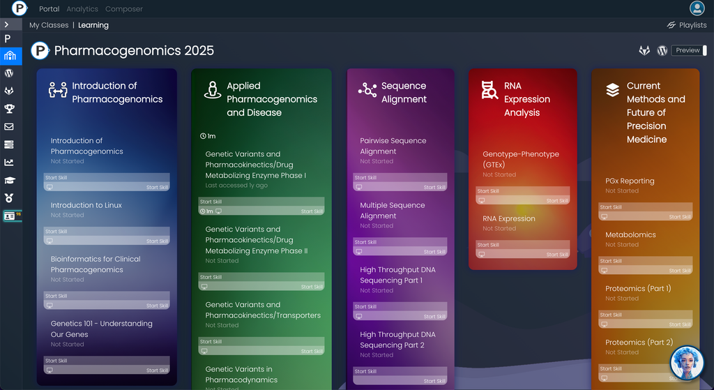Open the Sequence Alignment module title
714x390 pixels.
pyautogui.click(x=404, y=93)
